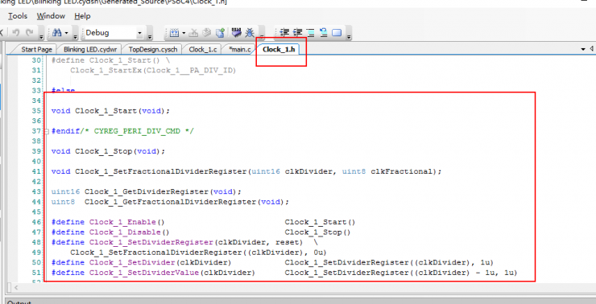Open the Debug configuration toolbar overflow arrow
This screenshot has width=596, height=304.
pos(150,37)
